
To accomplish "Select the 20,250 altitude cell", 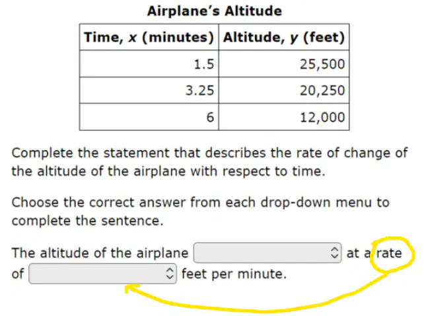I will pos(284,90).
